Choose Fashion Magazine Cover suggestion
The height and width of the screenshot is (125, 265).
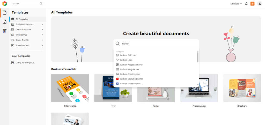131,65
